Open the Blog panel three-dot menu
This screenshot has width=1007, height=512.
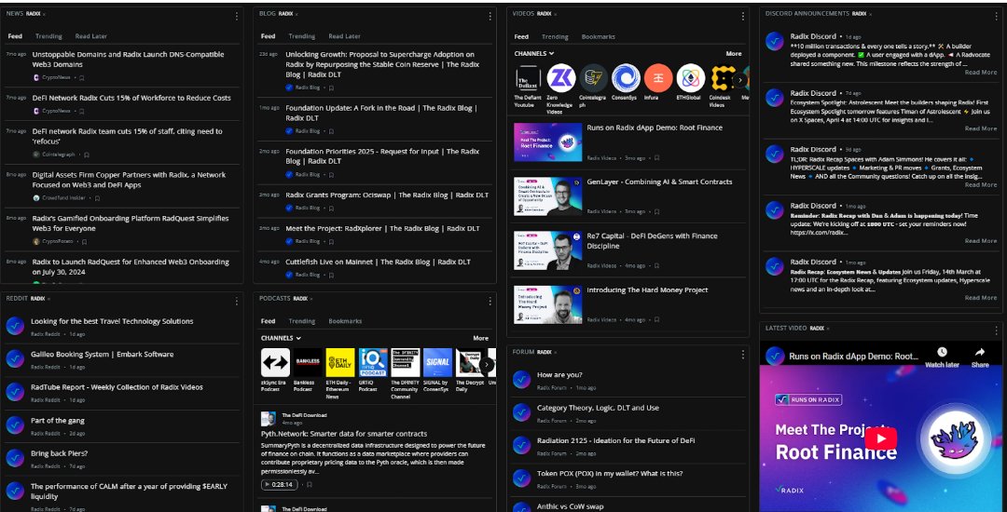(x=490, y=16)
